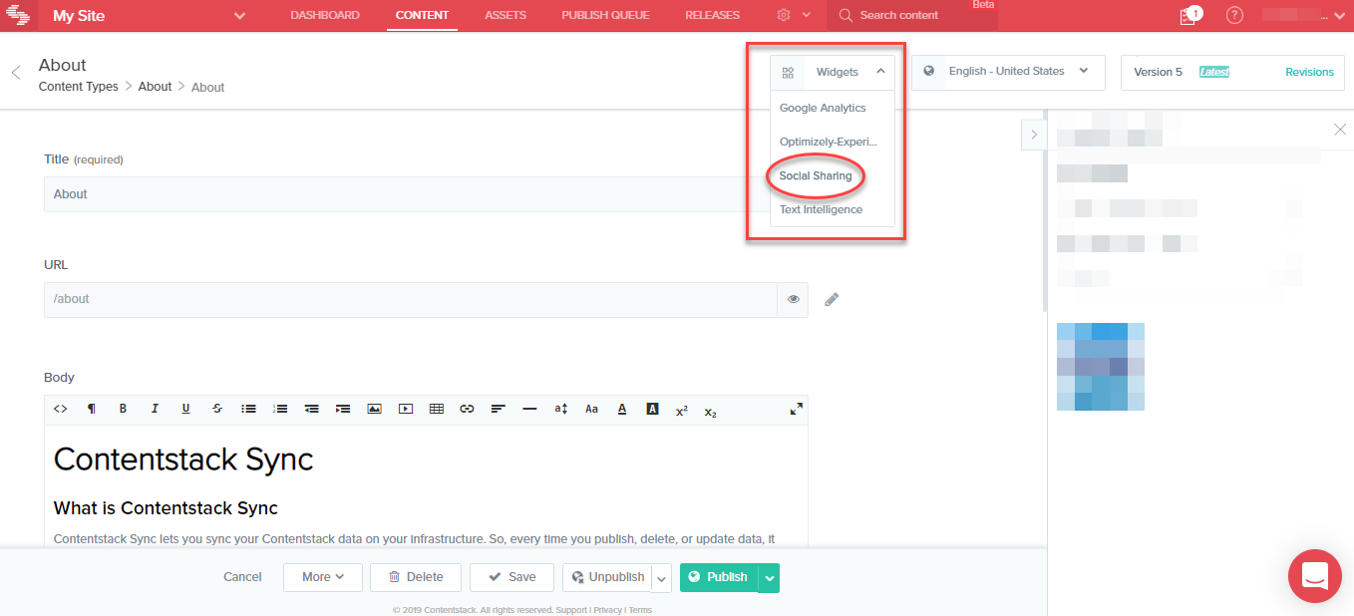Open the More actions dropdown

coord(323,577)
